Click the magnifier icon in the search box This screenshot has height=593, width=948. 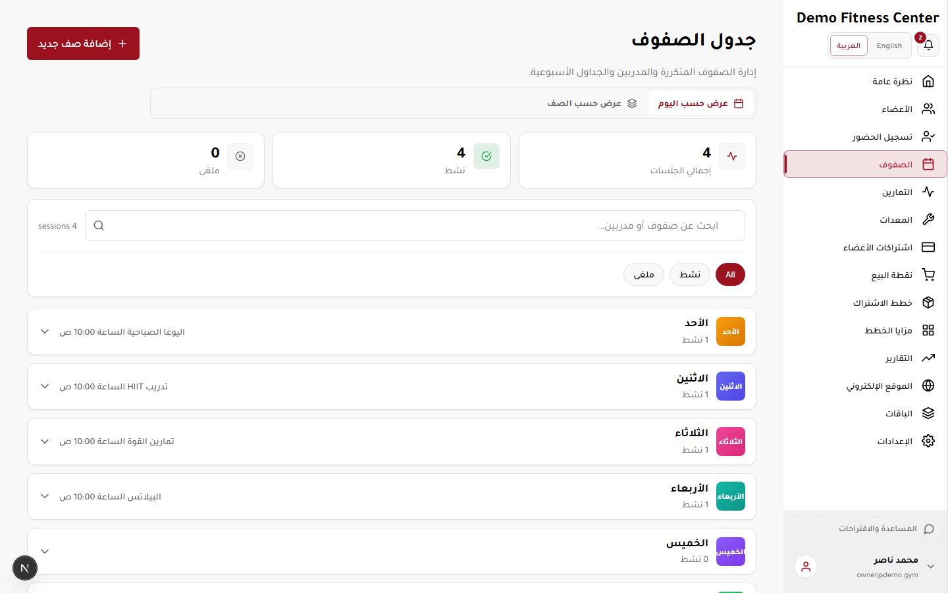[x=99, y=225]
